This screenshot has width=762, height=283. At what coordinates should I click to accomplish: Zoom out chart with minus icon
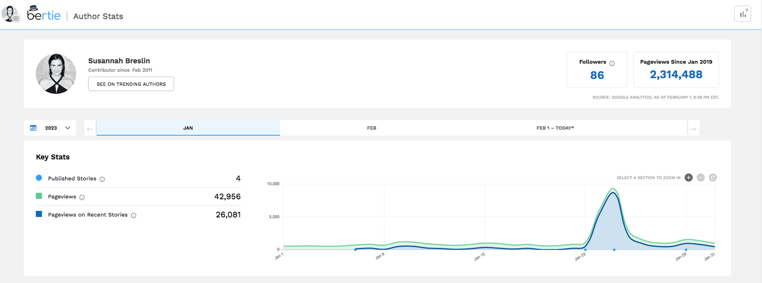[x=701, y=178]
